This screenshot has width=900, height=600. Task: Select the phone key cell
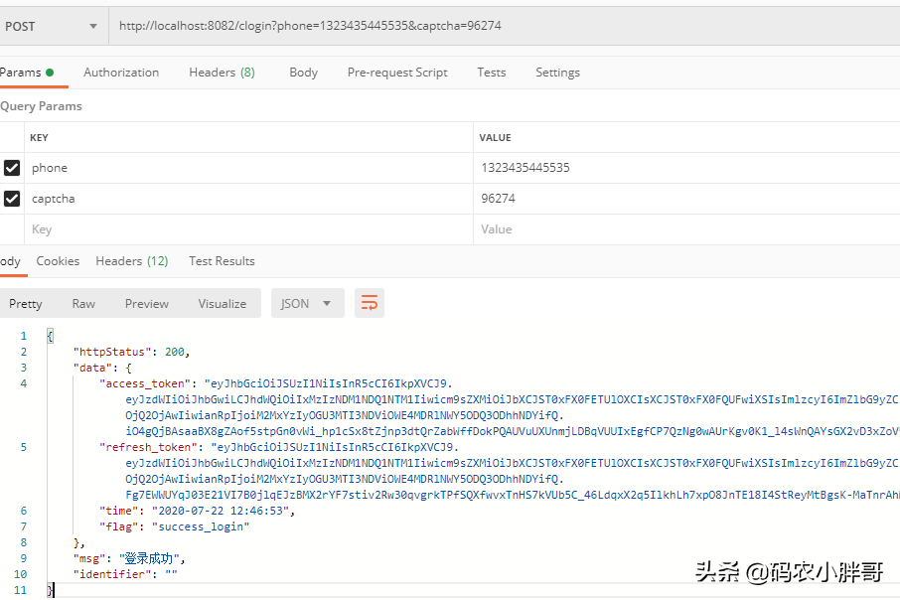click(x=248, y=168)
